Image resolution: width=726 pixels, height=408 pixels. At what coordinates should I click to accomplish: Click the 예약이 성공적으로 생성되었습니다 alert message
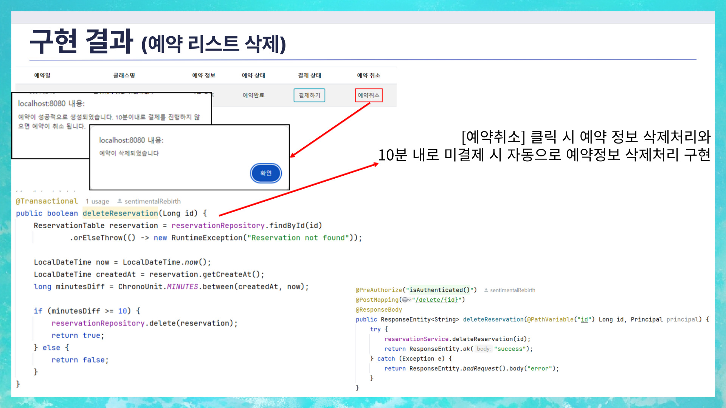(109, 122)
